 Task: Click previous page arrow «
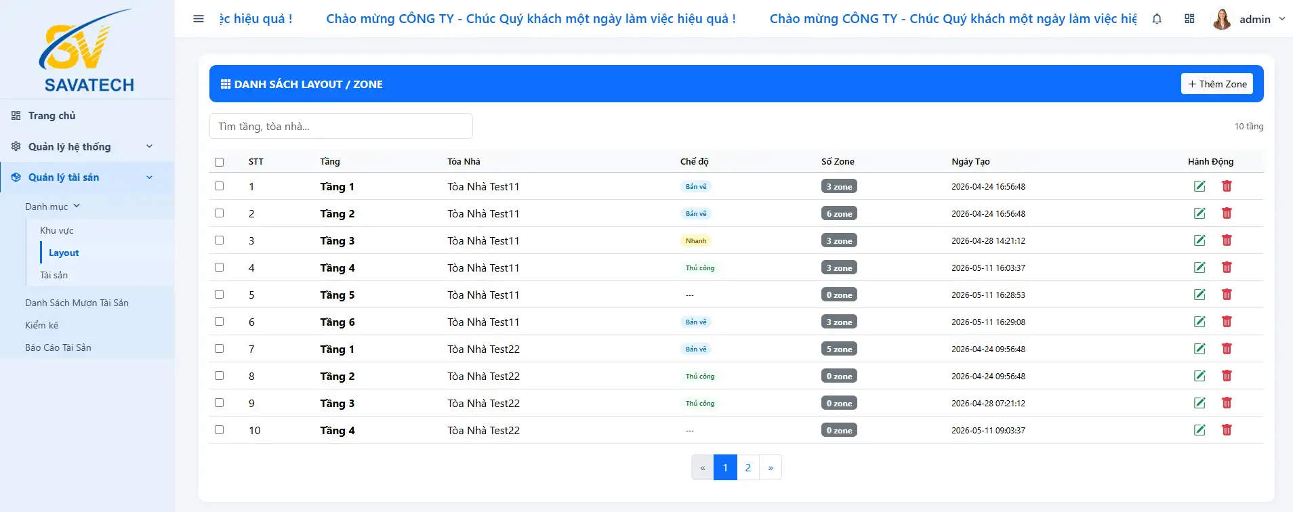(703, 467)
